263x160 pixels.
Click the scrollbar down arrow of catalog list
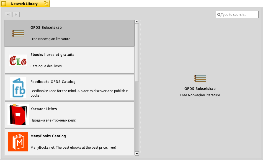(137, 153)
